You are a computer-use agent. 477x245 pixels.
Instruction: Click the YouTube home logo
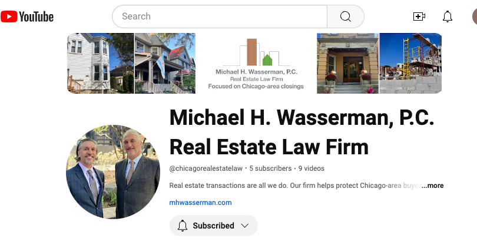point(27,16)
